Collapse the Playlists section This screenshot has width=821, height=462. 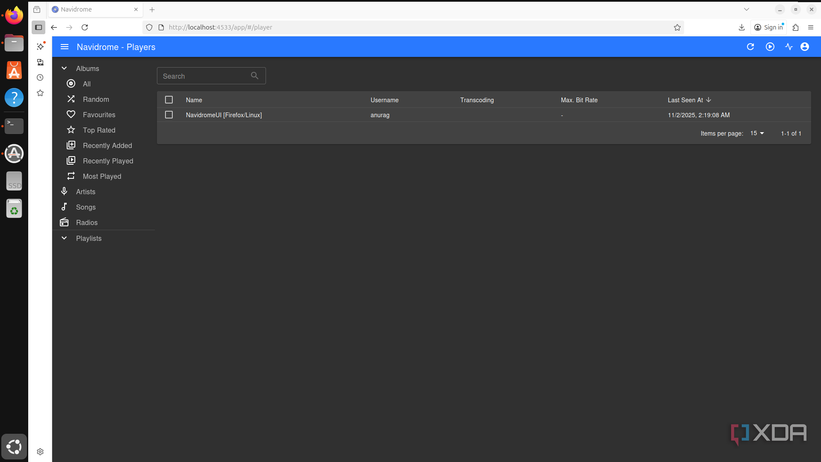[64, 238]
